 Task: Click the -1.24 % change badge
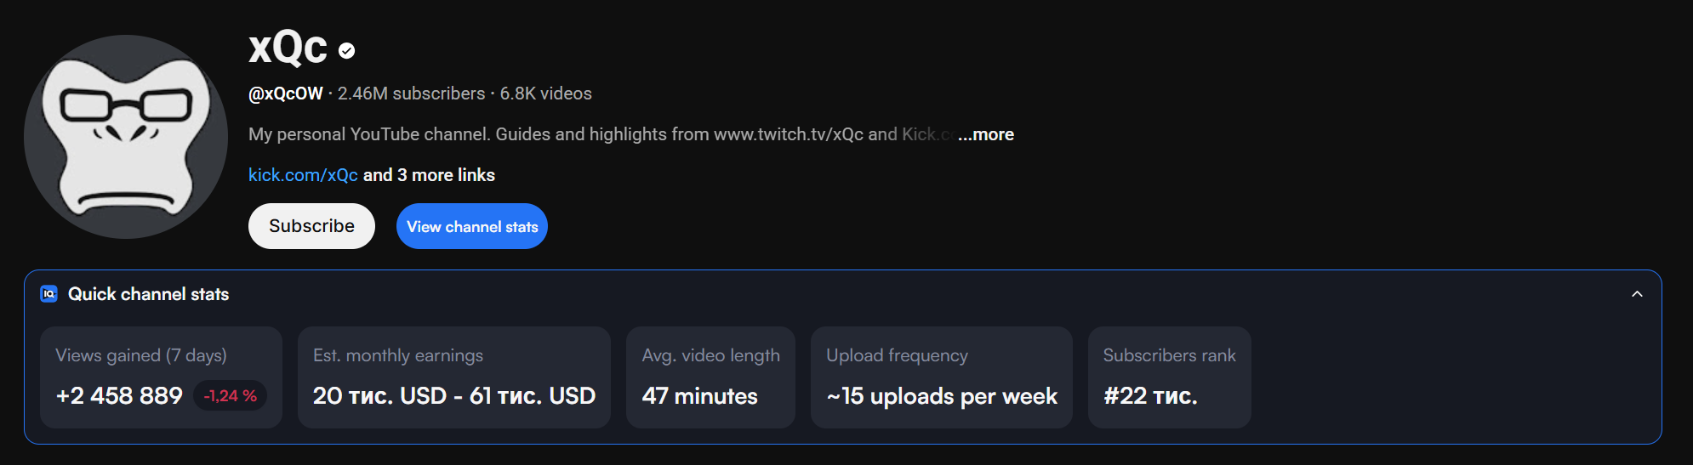tap(231, 396)
